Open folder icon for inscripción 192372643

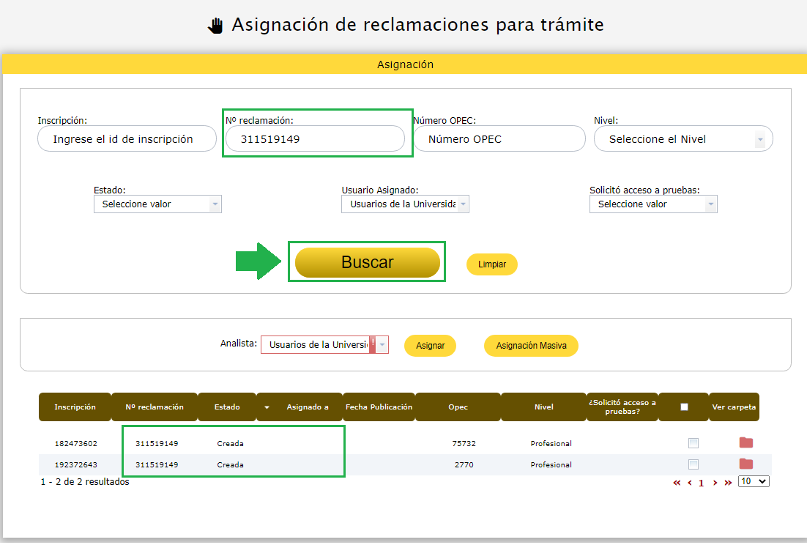tap(745, 464)
